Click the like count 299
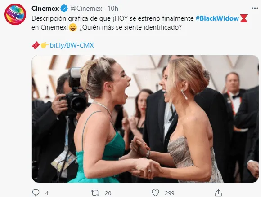Viewport: 261px width, 197px height. click(170, 193)
